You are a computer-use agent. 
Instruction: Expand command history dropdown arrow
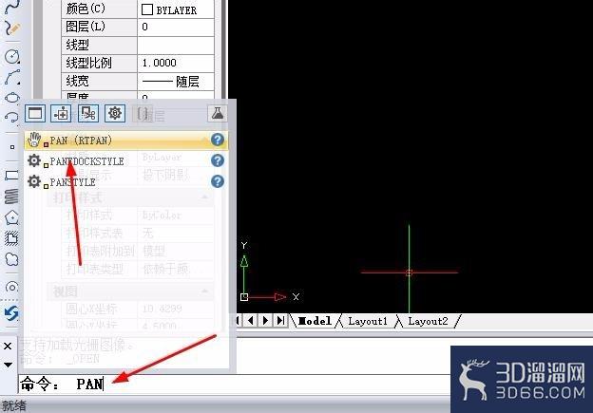[8, 365]
